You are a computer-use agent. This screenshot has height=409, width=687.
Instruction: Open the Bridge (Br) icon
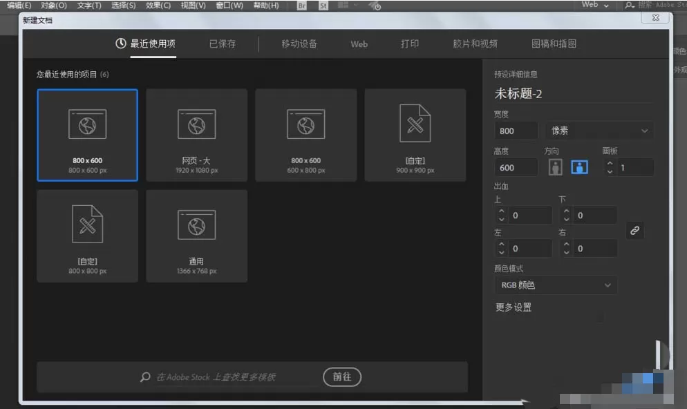pyautogui.click(x=301, y=6)
